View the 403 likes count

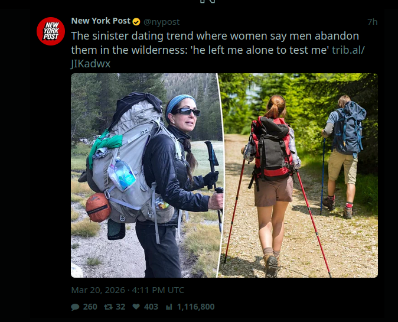coord(151,307)
